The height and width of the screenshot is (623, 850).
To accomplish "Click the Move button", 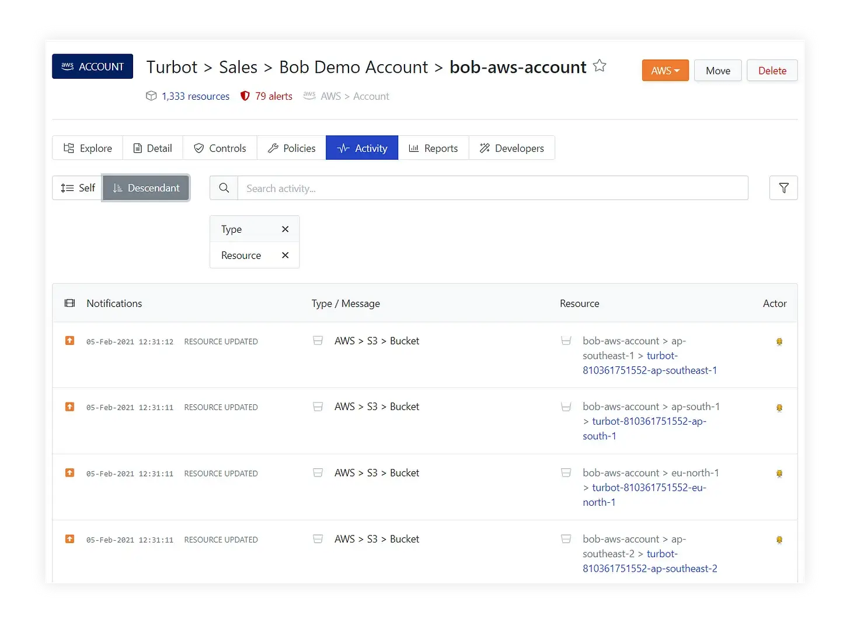I will [x=717, y=71].
